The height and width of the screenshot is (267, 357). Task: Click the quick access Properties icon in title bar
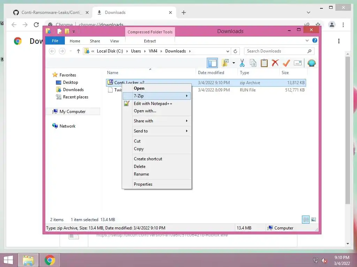pyautogui.click(x=59, y=31)
